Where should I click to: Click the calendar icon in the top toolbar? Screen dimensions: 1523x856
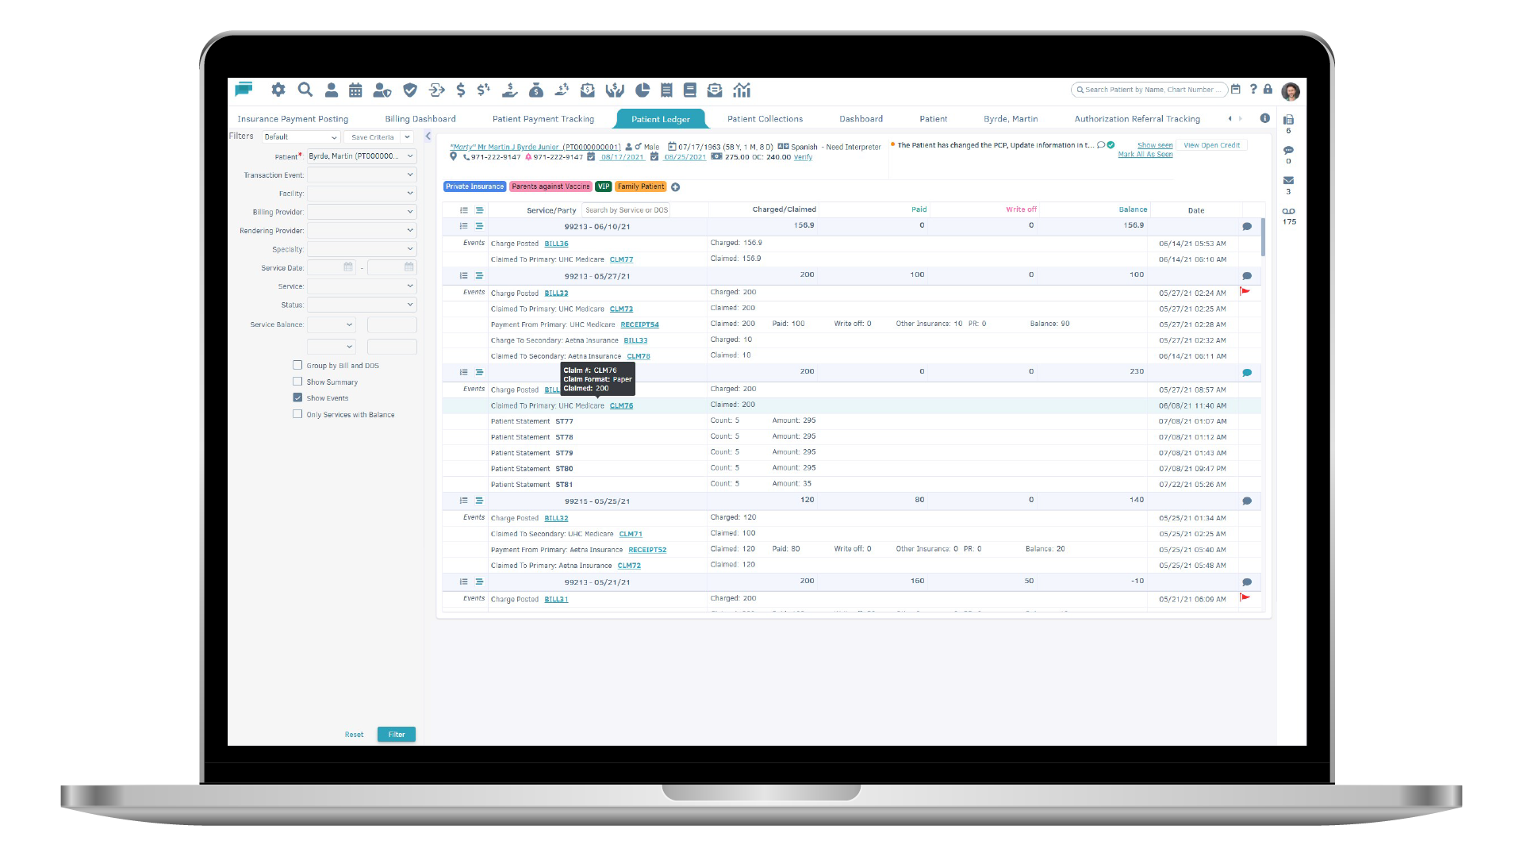(356, 90)
